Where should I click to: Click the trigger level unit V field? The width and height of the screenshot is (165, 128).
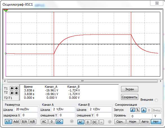[x=157, y=116]
